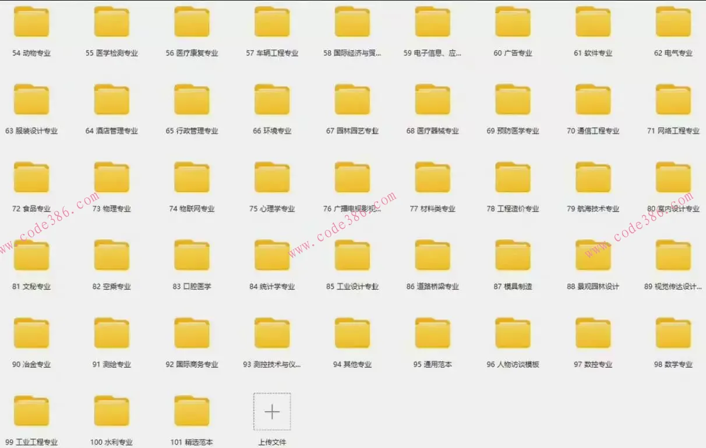
Task: Open the 68 医疗器械专业 folder
Action: (x=432, y=99)
